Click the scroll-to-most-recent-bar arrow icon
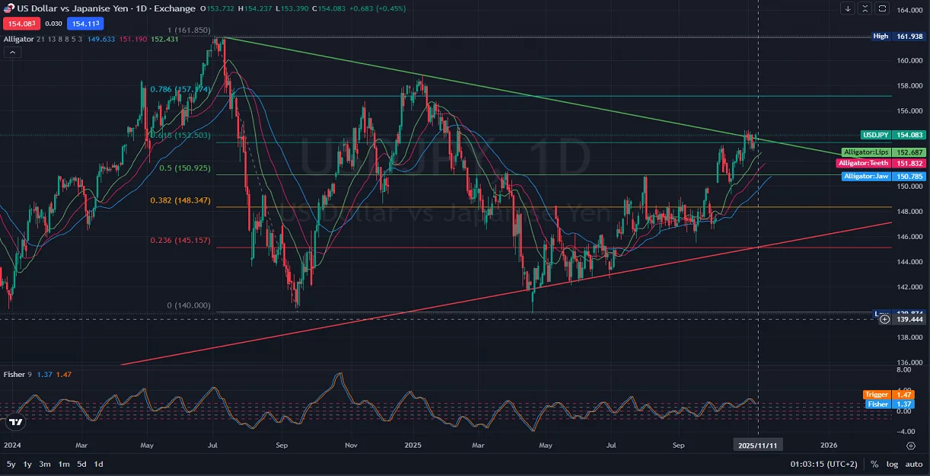Viewport: 930px width, 476px height. point(846,8)
